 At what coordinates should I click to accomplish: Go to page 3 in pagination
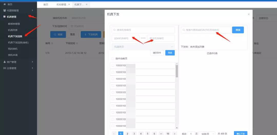(x=134, y=133)
